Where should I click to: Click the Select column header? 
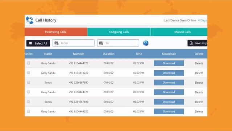29,54
